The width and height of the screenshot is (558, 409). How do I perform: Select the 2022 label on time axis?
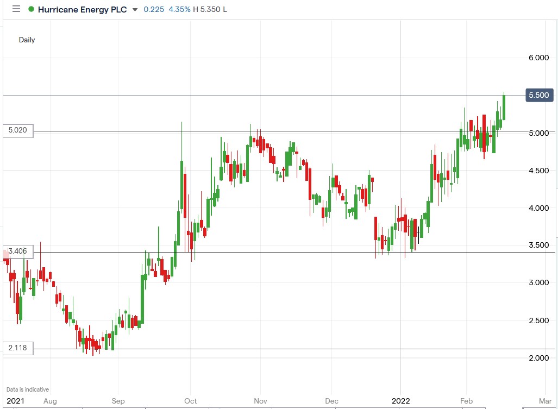[402, 401]
